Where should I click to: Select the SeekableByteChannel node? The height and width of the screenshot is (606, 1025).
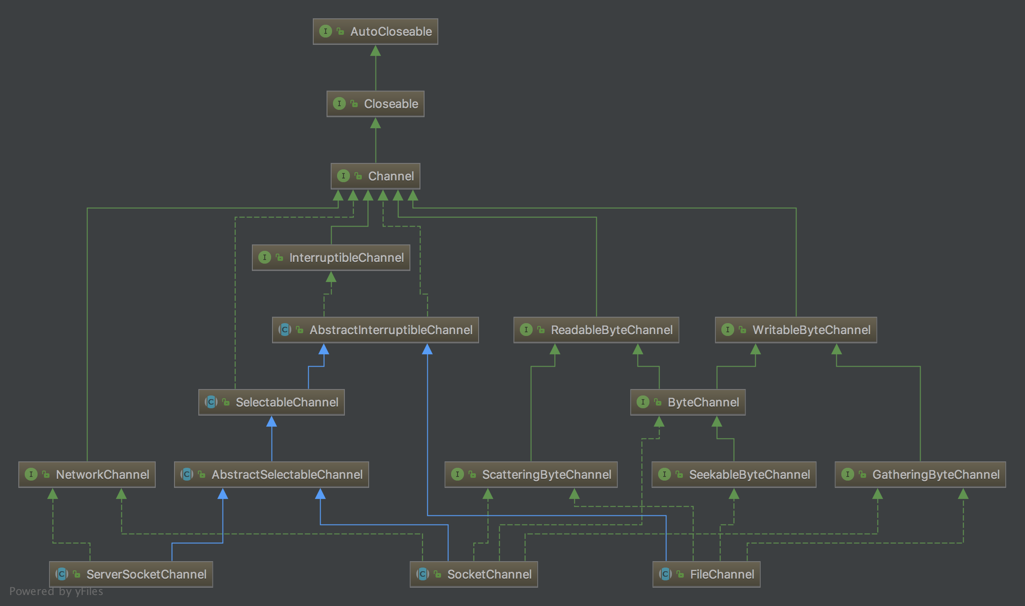[749, 475]
